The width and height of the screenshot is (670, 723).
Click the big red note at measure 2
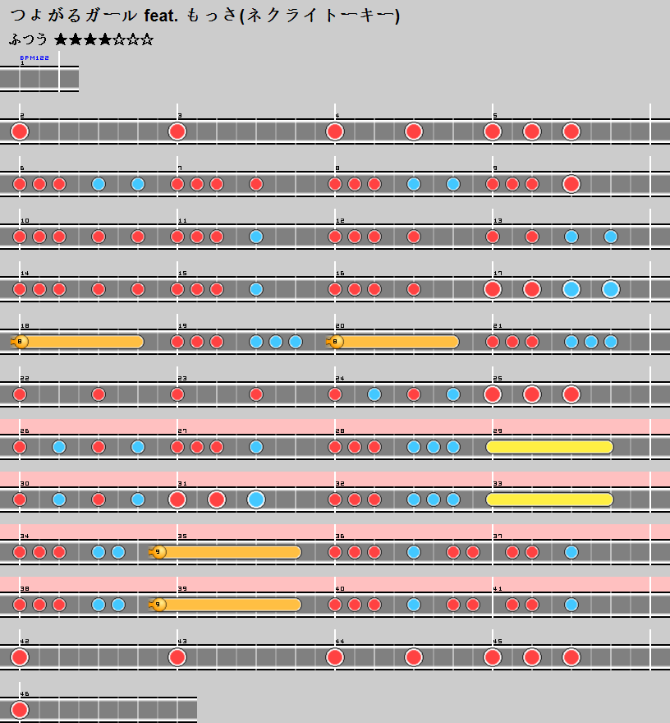[x=20, y=131]
